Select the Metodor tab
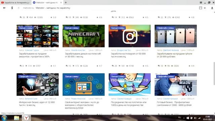The width and height of the screenshot is (215, 121). point(47,2)
